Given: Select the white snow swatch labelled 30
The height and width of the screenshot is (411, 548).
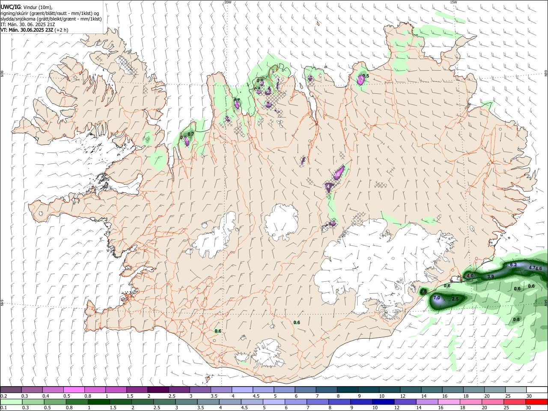Looking at the screenshot, I should [x=536, y=390].
